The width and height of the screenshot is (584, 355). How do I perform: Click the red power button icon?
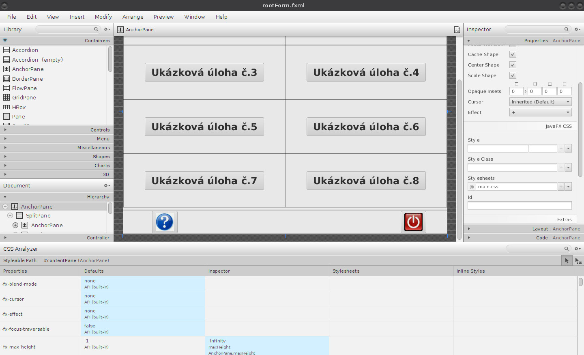[413, 222]
